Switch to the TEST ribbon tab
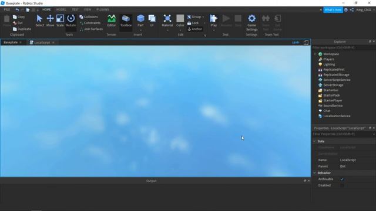376x211 pixels. click(x=75, y=9)
